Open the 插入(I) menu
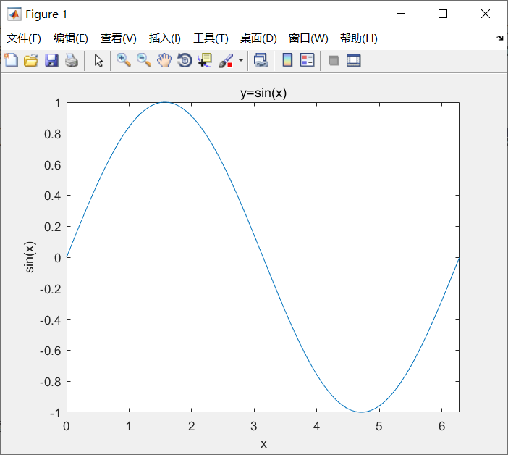This screenshot has width=508, height=455. [164, 38]
